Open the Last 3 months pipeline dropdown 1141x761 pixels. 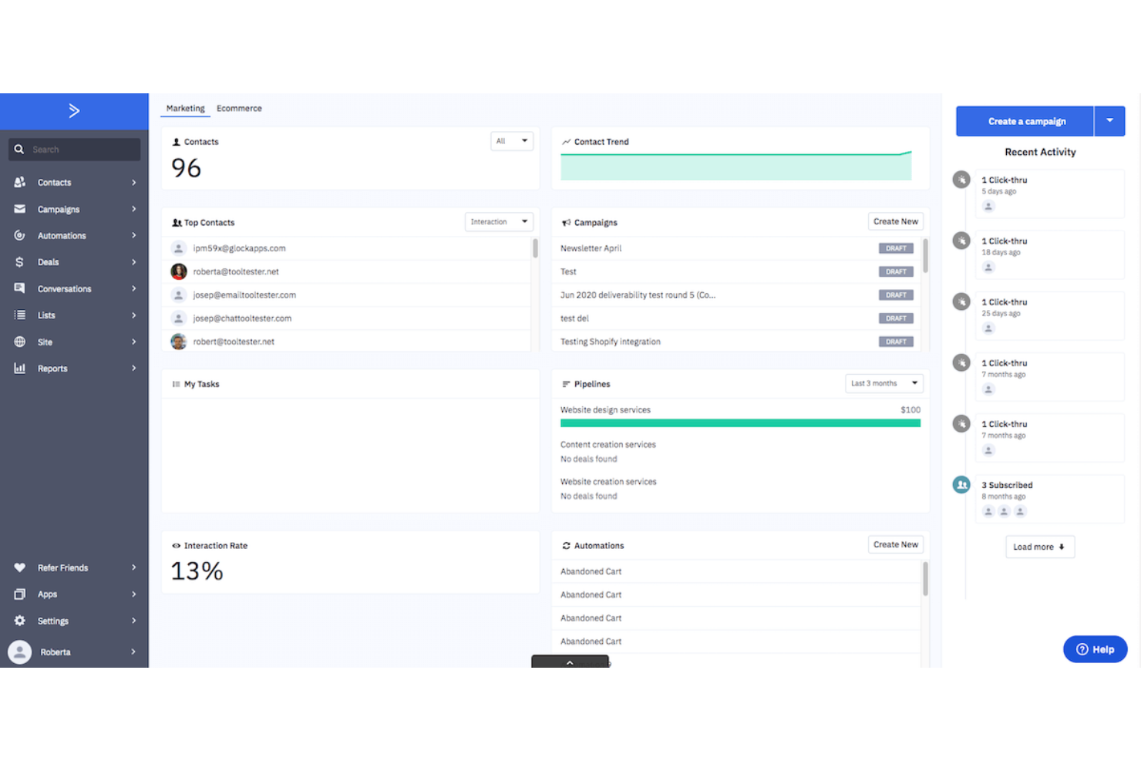click(x=883, y=382)
